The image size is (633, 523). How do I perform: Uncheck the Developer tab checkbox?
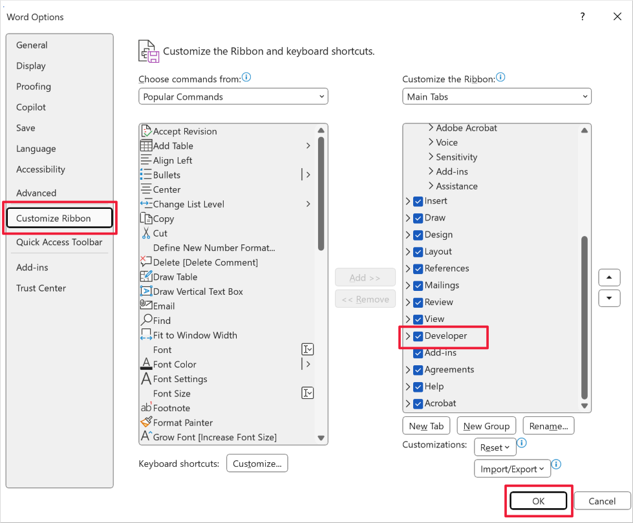point(417,336)
